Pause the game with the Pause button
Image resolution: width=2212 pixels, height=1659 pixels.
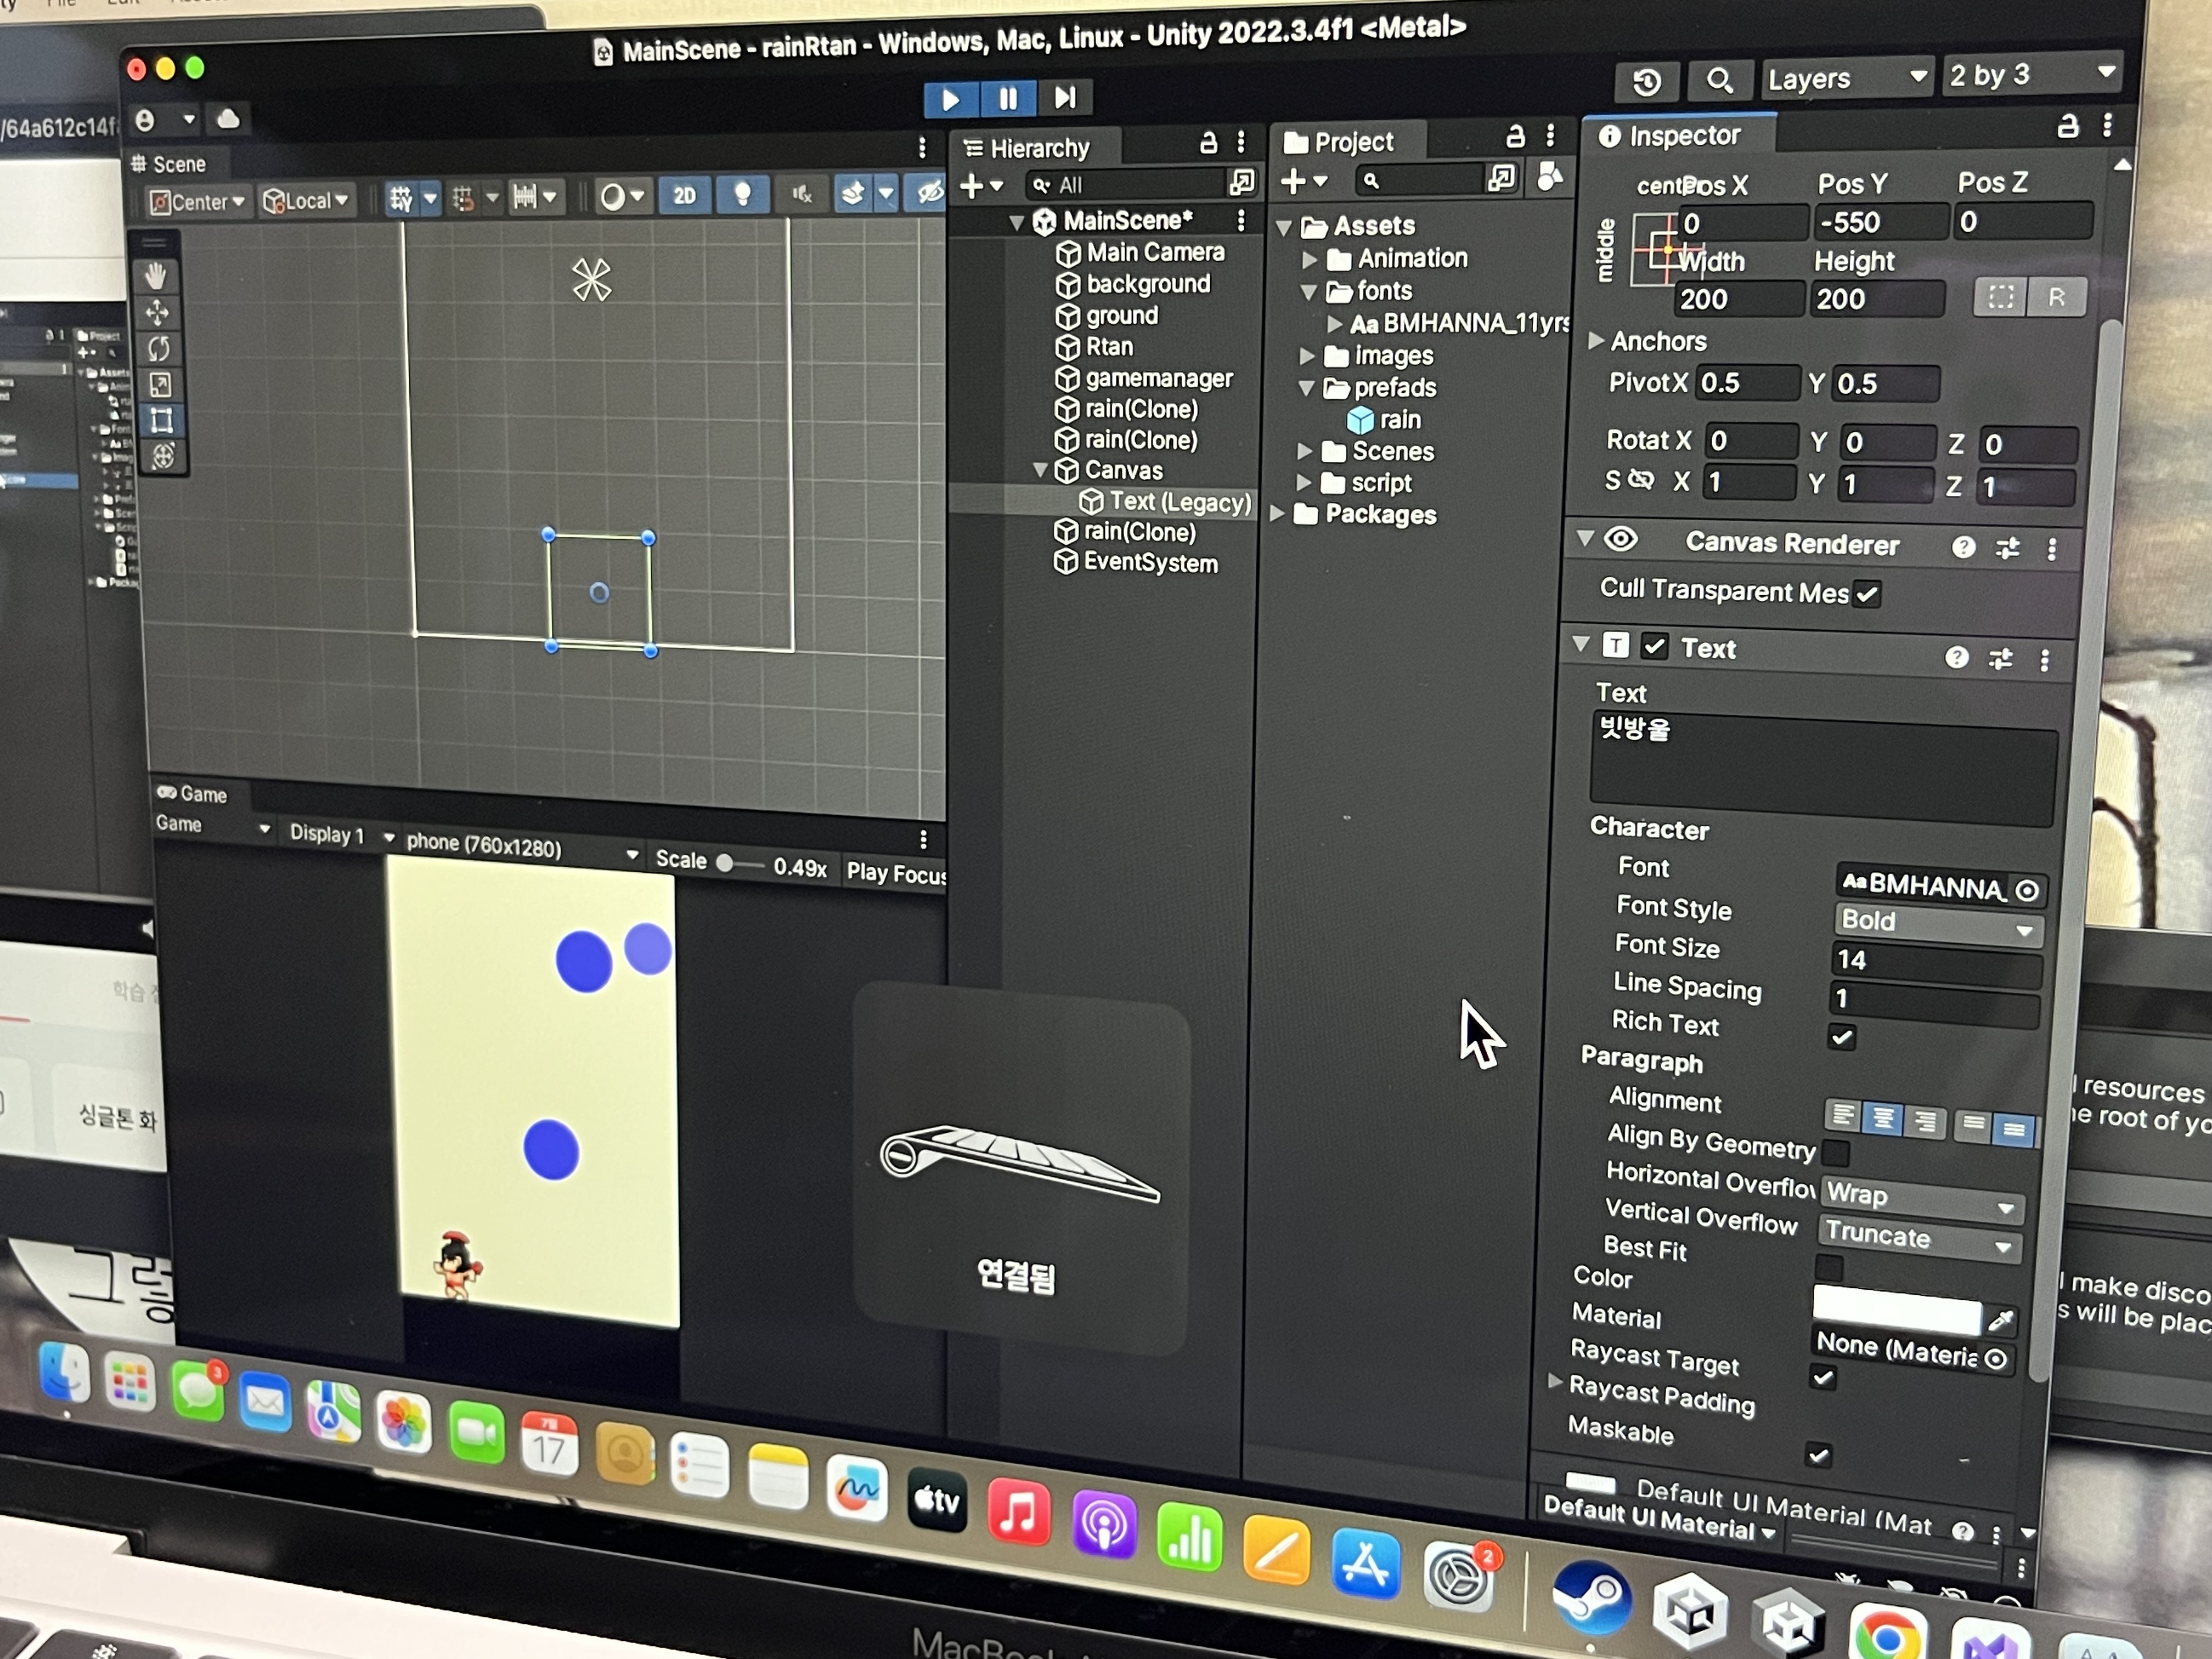[x=1008, y=98]
